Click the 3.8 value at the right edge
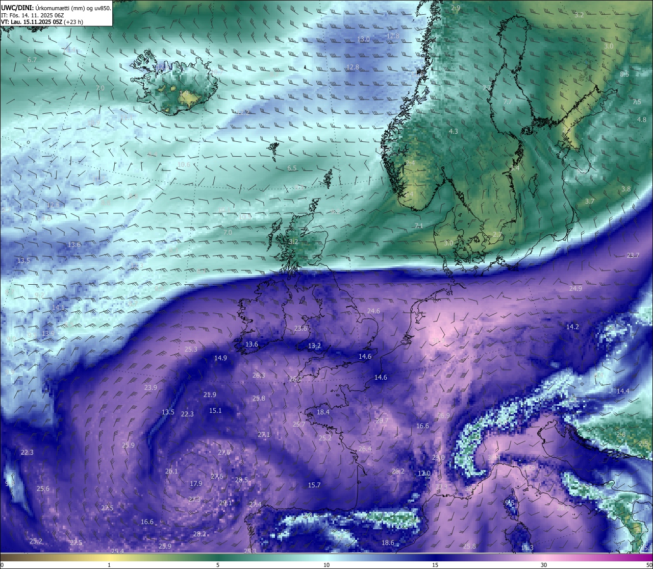This screenshot has width=653, height=569. (626, 189)
